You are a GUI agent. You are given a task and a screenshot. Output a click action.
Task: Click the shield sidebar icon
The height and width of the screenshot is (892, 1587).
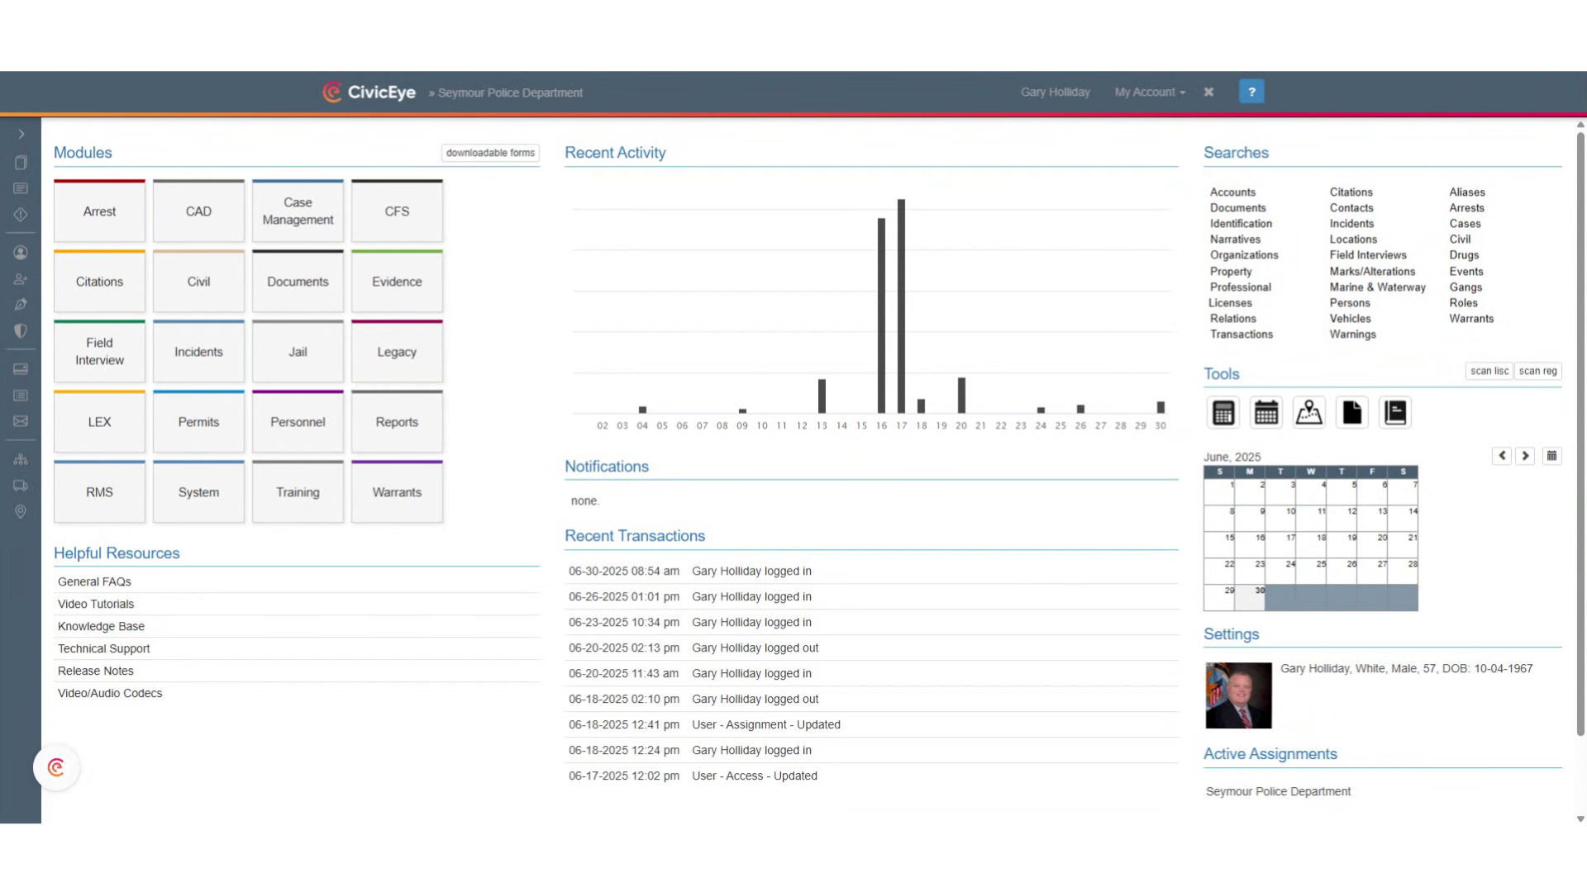(x=21, y=331)
